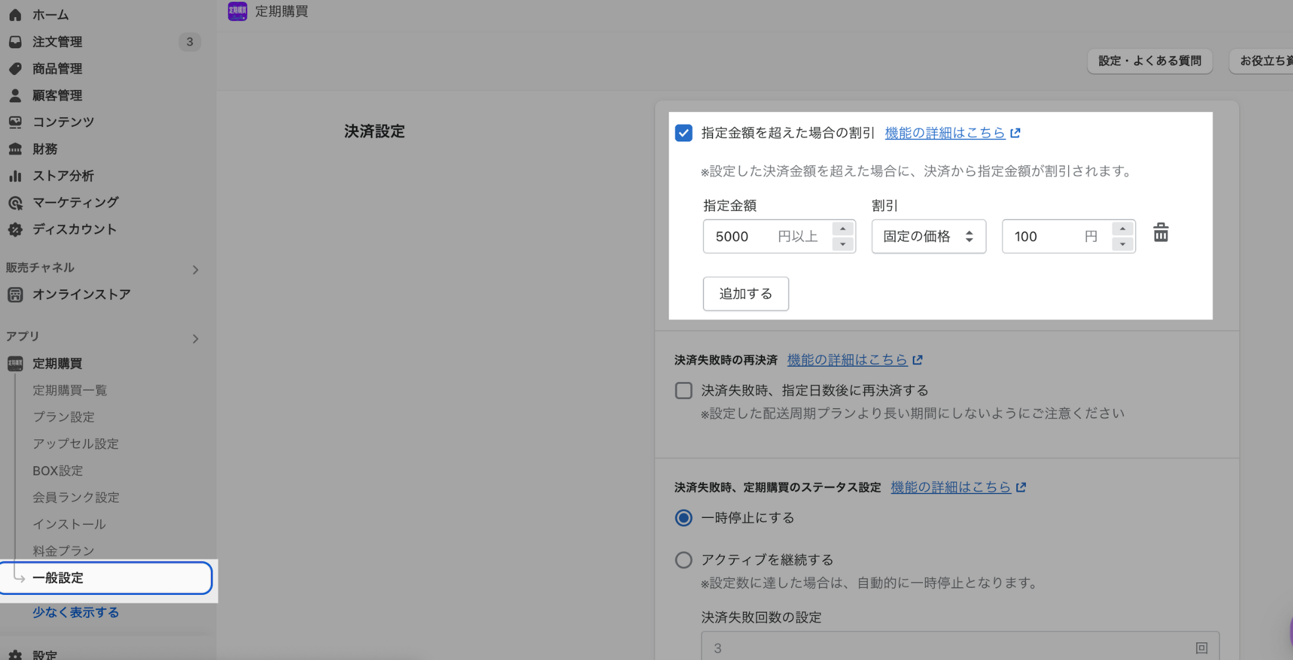Screen dimensions: 1293x660
Task: Enable 決済失敗時、指定日数後に再決済する checkbox
Action: 683,390
